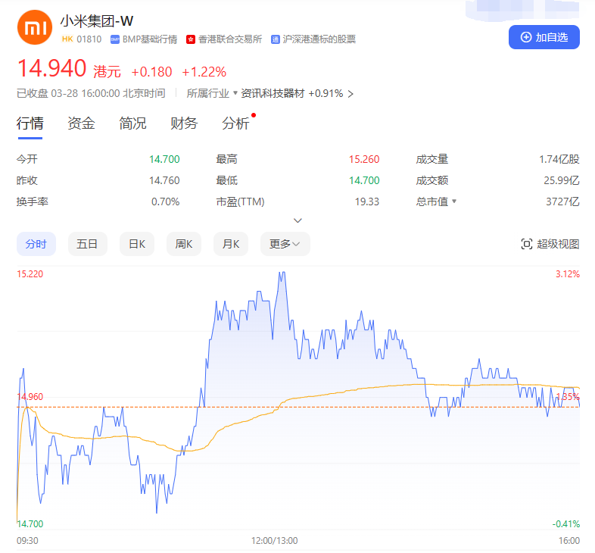Switch to the 行情 tab
Screen dimensions: 595x553
(x=30, y=123)
